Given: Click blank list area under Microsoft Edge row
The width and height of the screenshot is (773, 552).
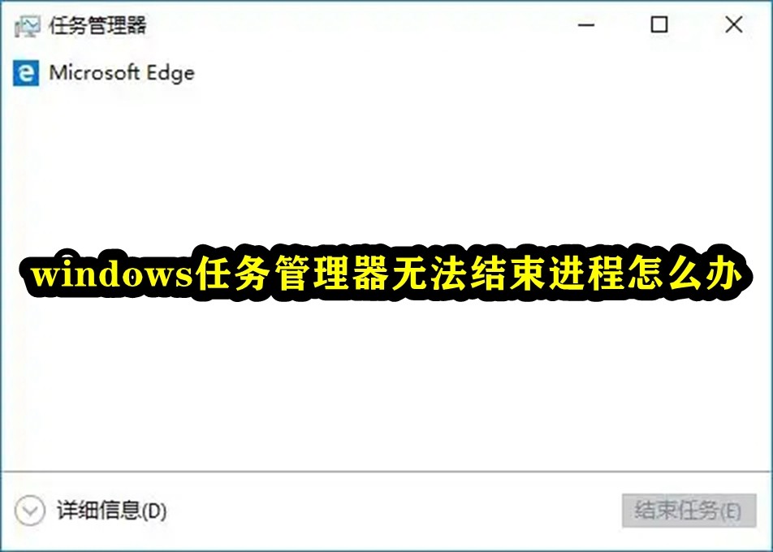Looking at the screenshot, I should pos(385,162).
